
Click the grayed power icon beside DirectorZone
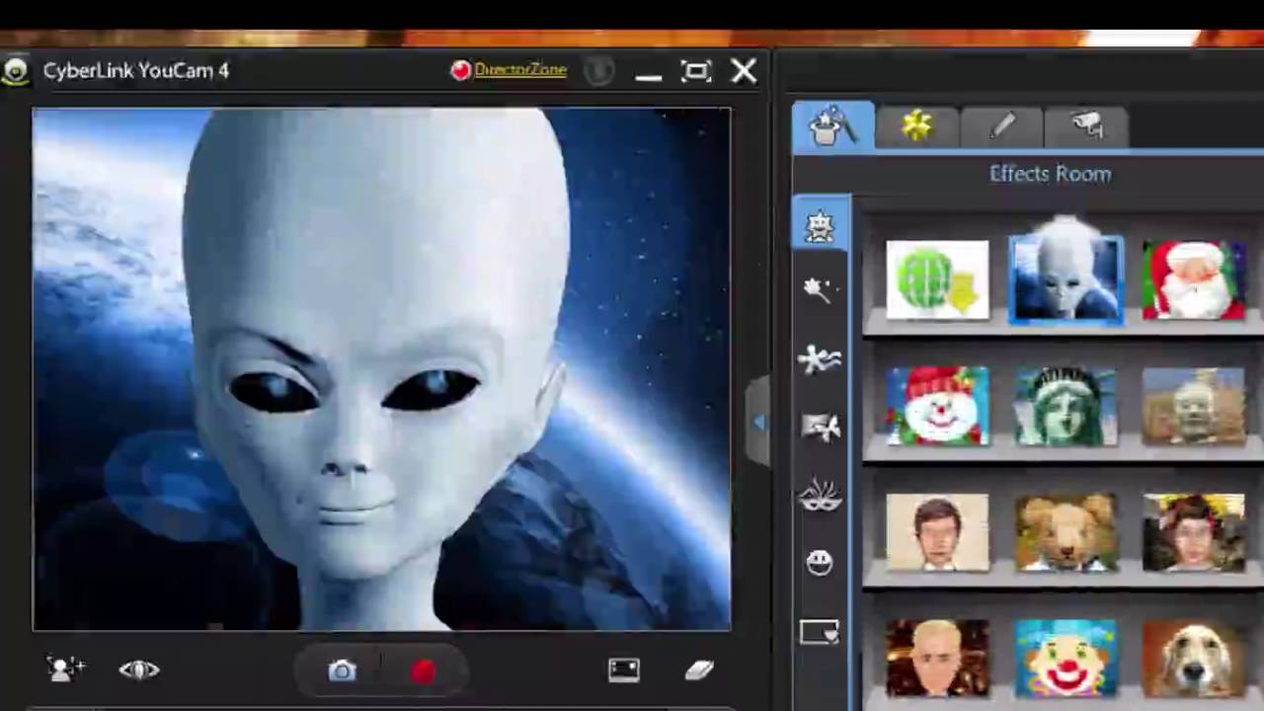598,71
